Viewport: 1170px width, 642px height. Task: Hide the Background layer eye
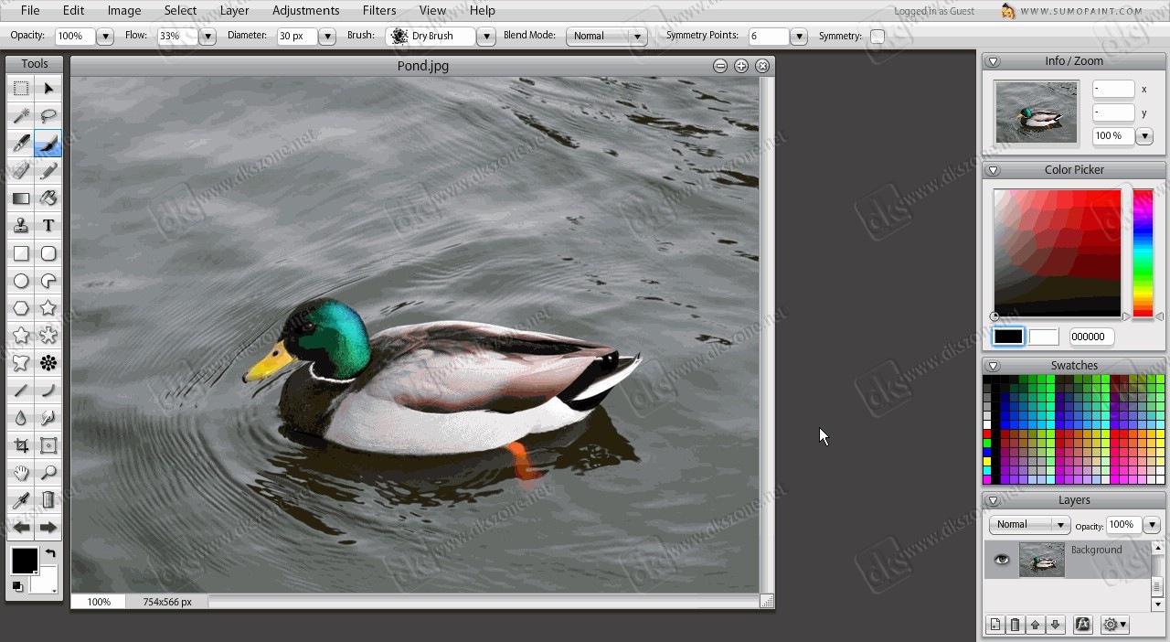tap(1002, 560)
